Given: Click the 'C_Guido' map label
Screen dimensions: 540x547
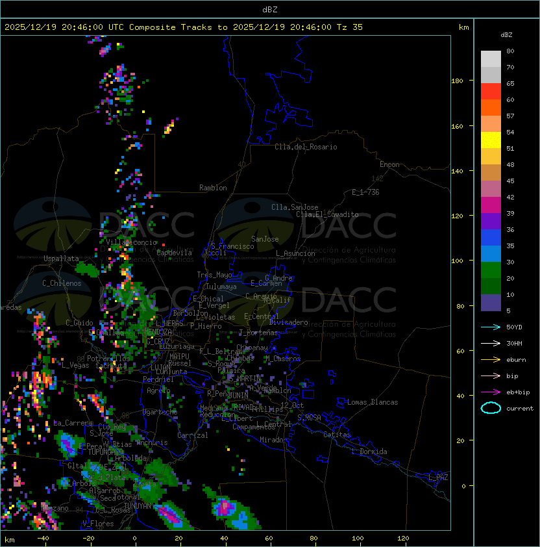Looking at the screenshot, I should click(x=79, y=323).
